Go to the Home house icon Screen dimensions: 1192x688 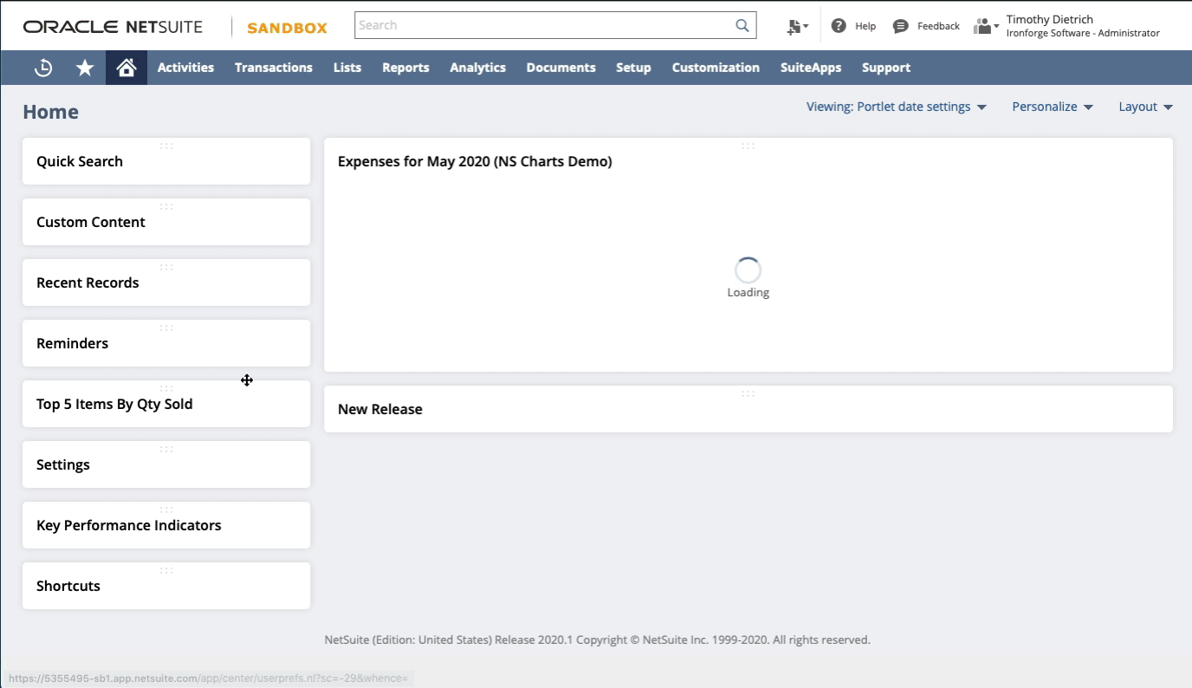coord(126,68)
